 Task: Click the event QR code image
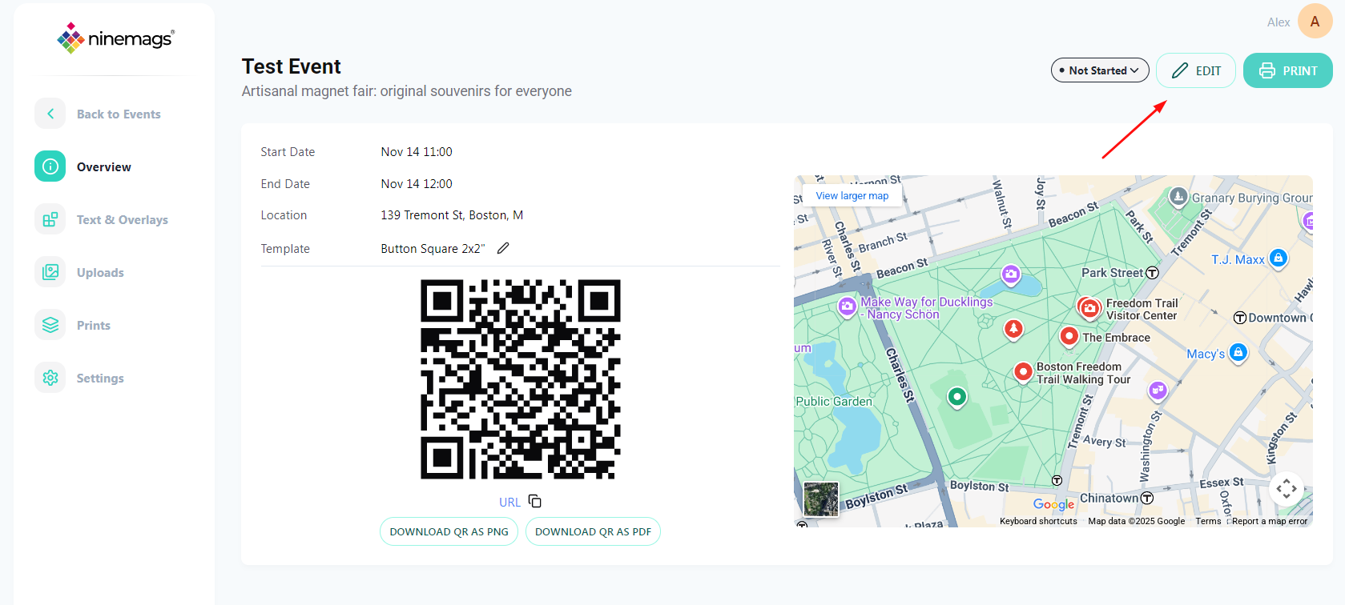point(521,379)
